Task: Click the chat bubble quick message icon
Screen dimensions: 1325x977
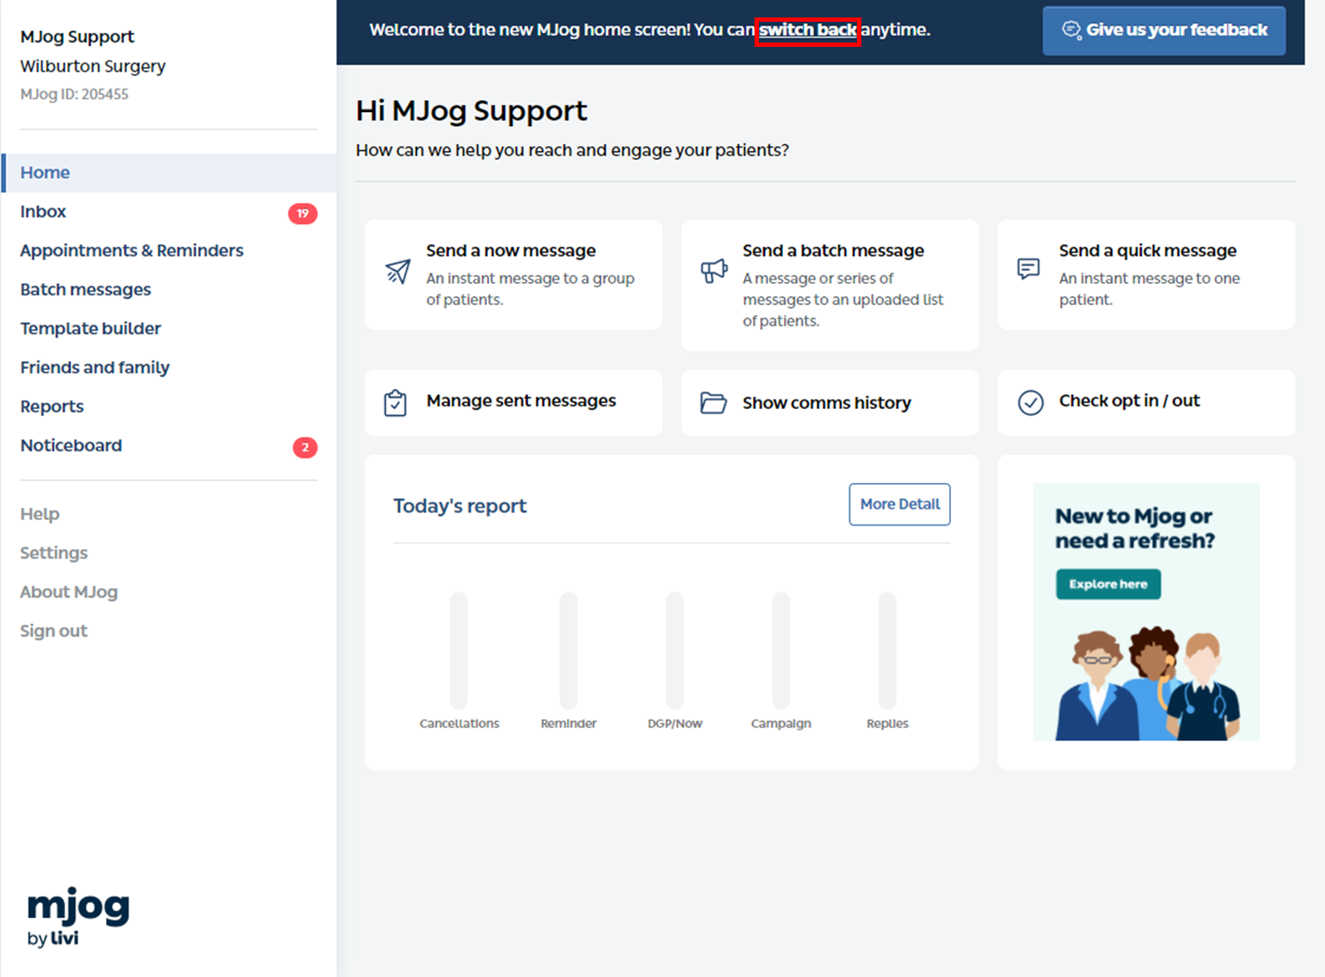Action: pos(1028,268)
